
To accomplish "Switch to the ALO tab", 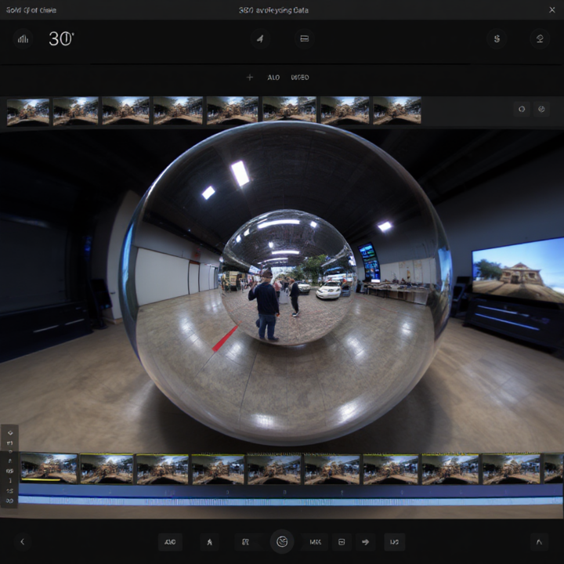I will [x=273, y=78].
